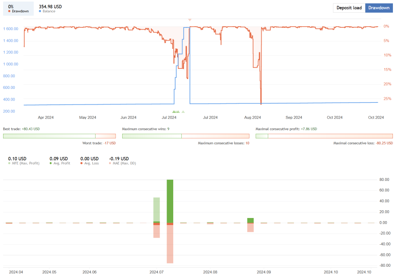Click the light green MFE legend dot

[10, 163]
